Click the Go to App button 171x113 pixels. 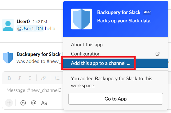(x=116, y=99)
